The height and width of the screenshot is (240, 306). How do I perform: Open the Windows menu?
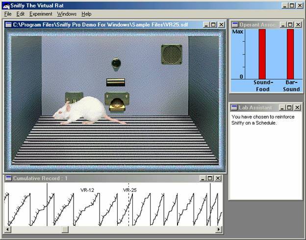point(67,14)
